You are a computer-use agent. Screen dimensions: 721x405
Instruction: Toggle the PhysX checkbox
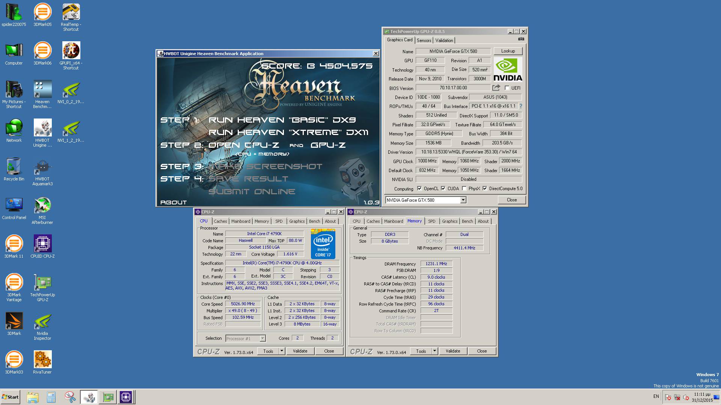464,189
